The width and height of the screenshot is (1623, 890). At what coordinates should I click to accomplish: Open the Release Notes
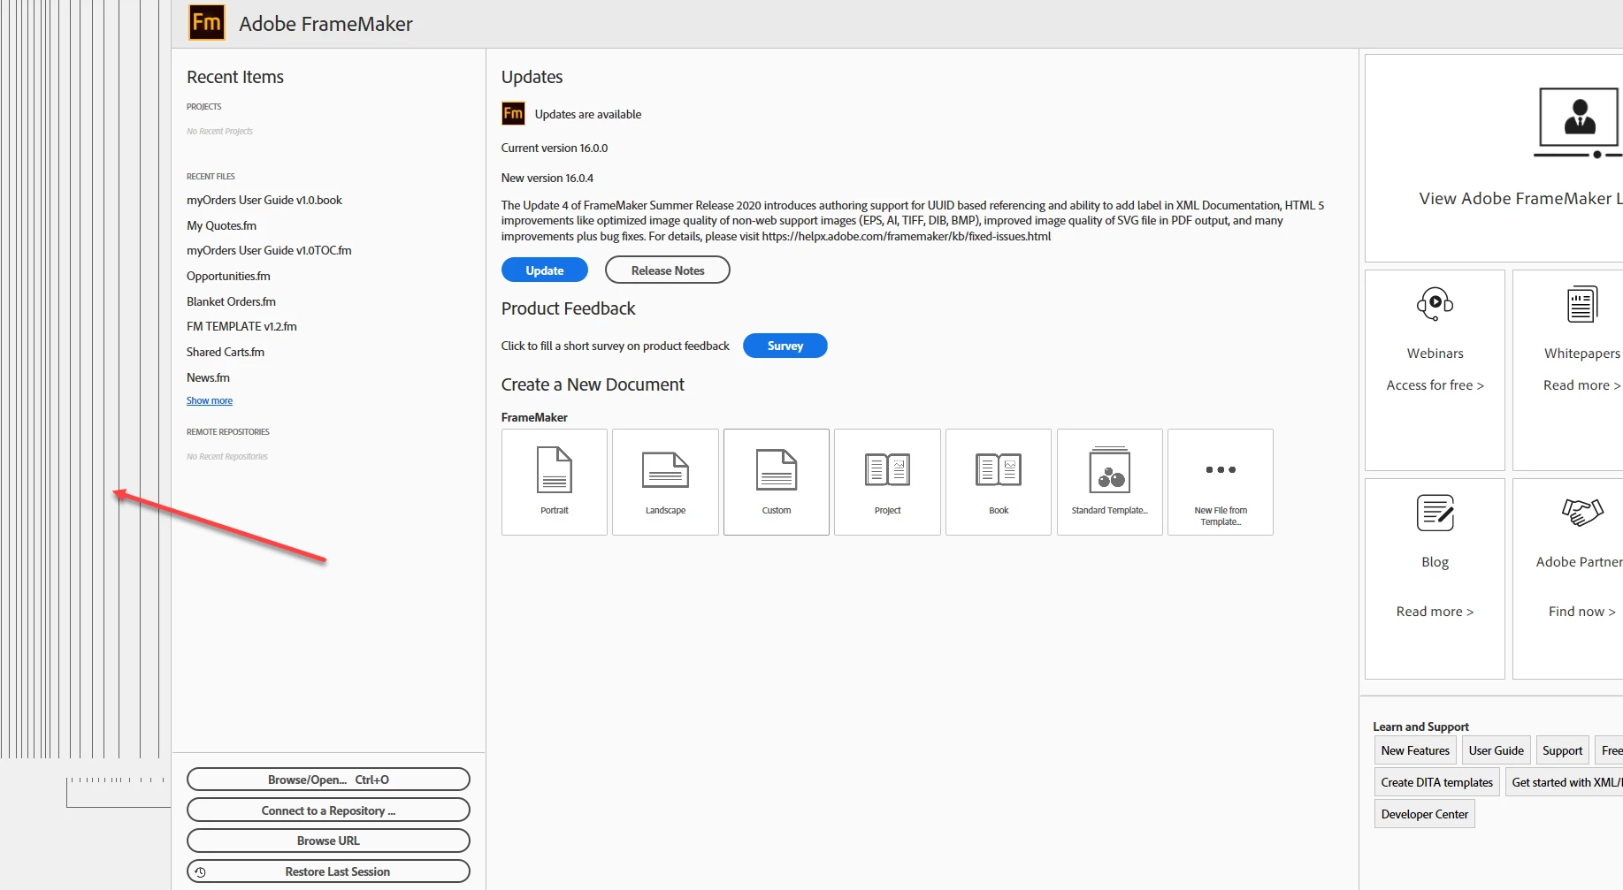668,270
